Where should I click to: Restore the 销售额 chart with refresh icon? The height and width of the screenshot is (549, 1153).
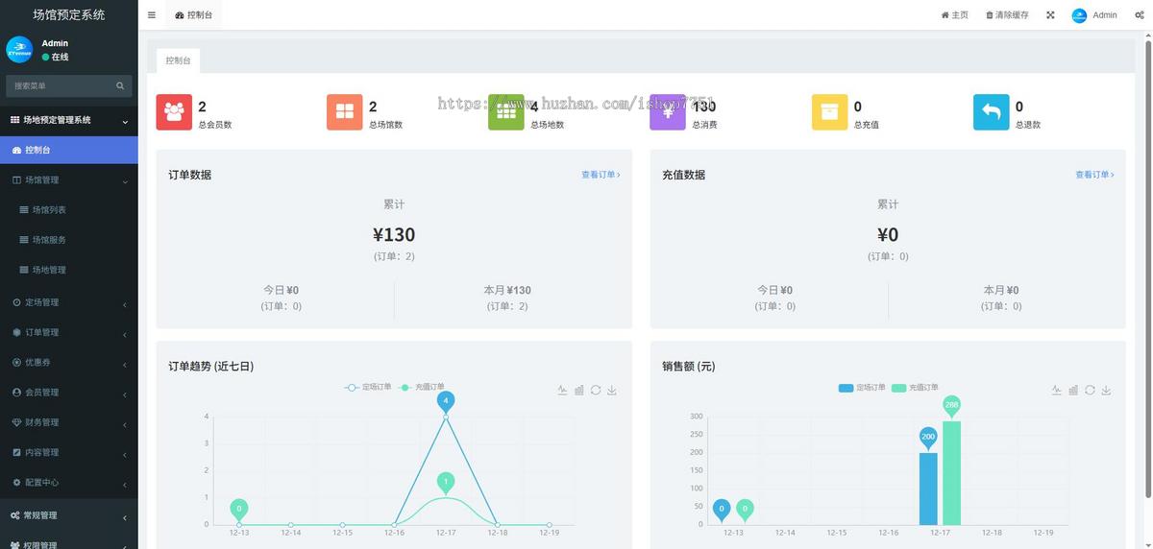[1090, 390]
